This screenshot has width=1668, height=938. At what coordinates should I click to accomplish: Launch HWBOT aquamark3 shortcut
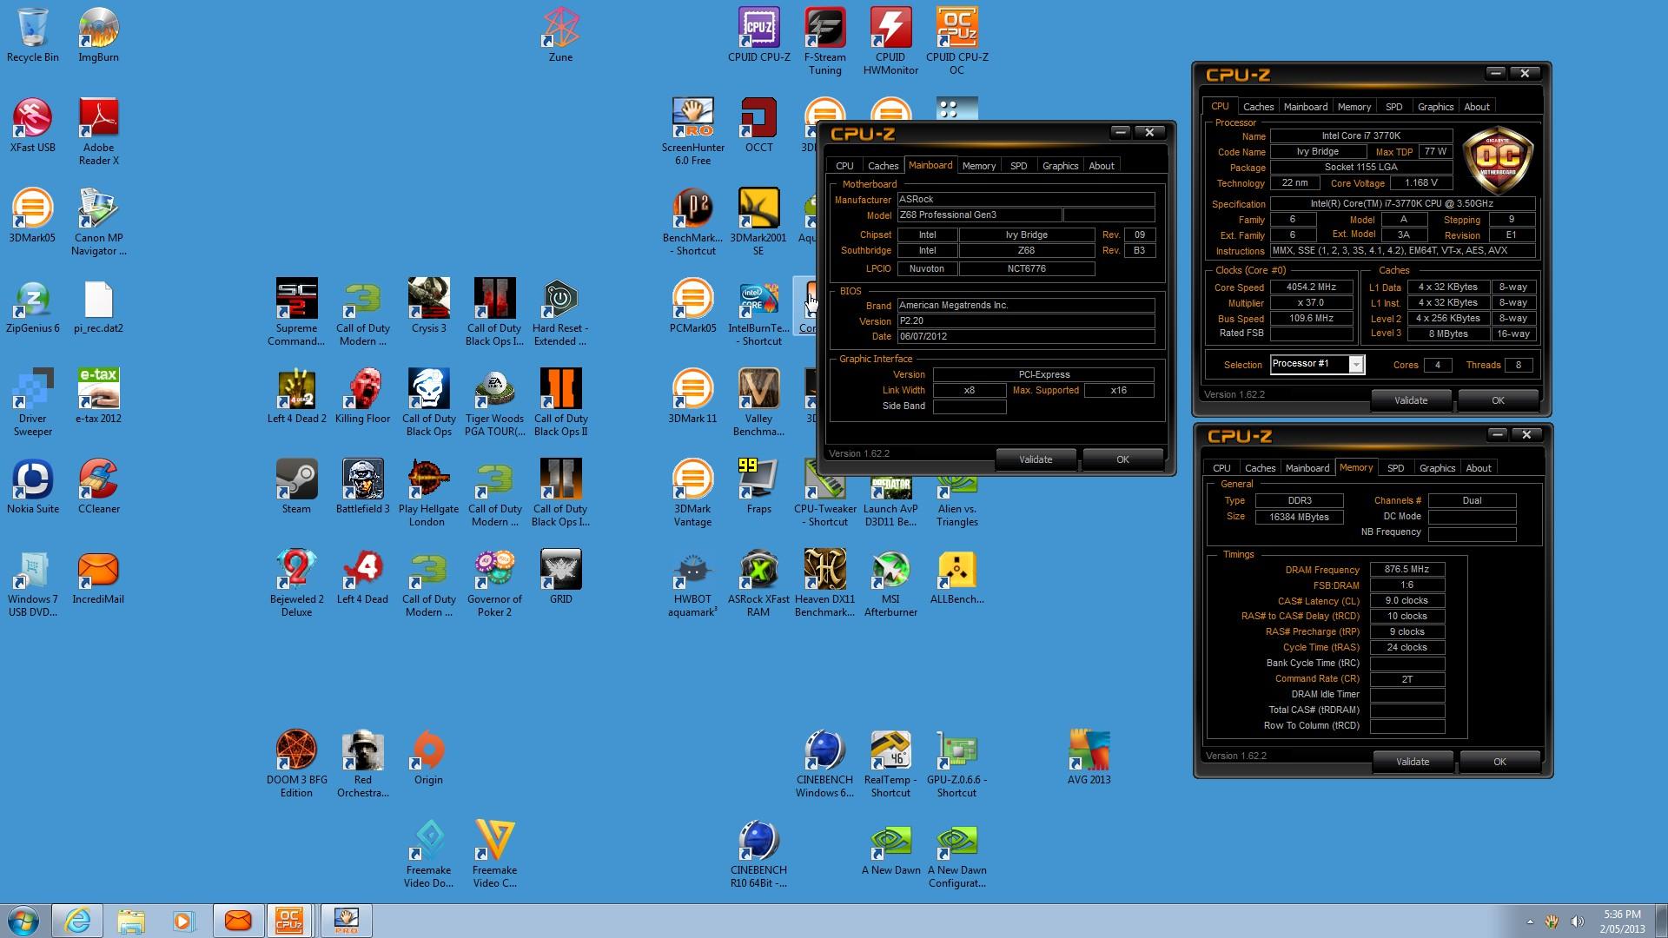tap(692, 583)
